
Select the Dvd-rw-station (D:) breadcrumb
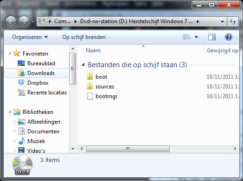pos(136,21)
